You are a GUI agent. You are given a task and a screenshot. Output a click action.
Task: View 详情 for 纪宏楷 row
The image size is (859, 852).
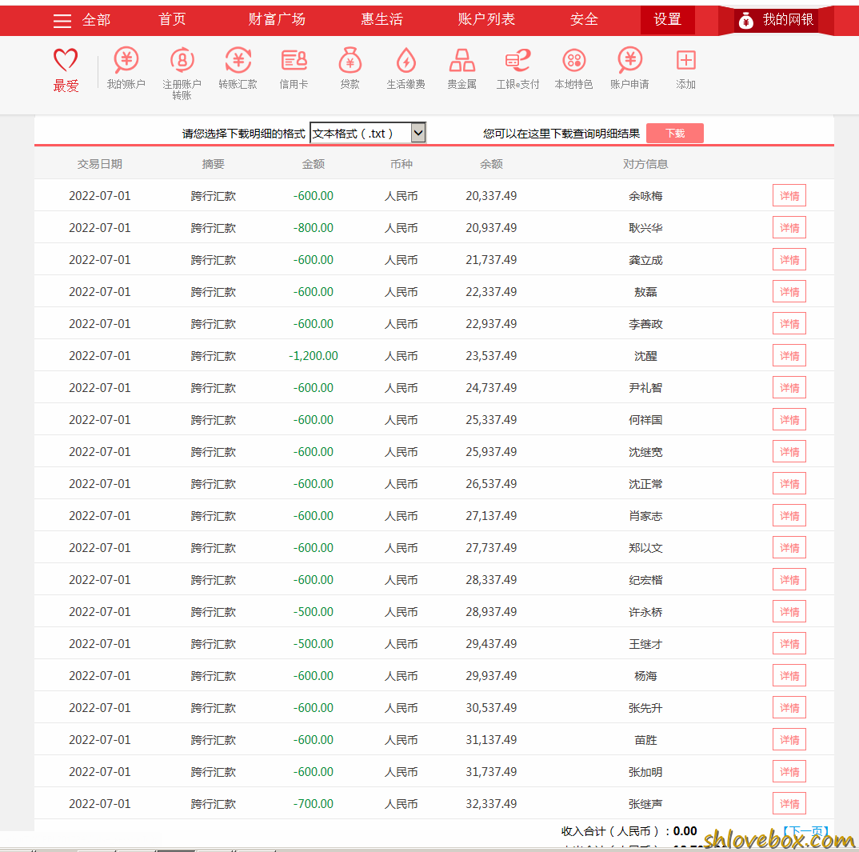pos(789,580)
